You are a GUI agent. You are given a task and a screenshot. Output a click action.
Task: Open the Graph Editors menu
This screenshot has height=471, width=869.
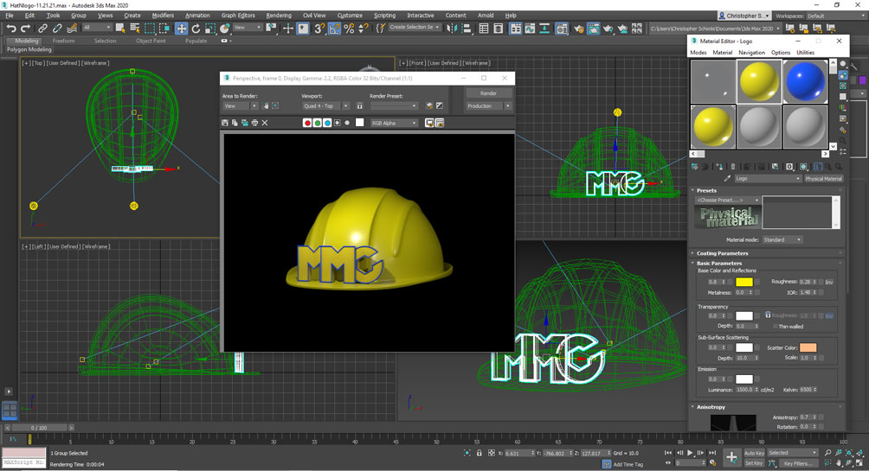(x=238, y=16)
